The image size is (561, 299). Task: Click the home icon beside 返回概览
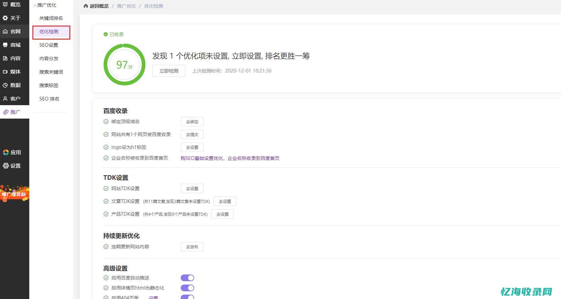pyautogui.click(x=86, y=6)
